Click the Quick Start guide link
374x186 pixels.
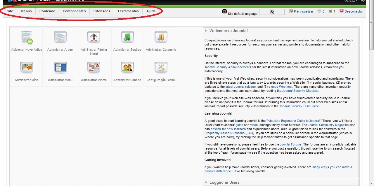tap(239, 125)
